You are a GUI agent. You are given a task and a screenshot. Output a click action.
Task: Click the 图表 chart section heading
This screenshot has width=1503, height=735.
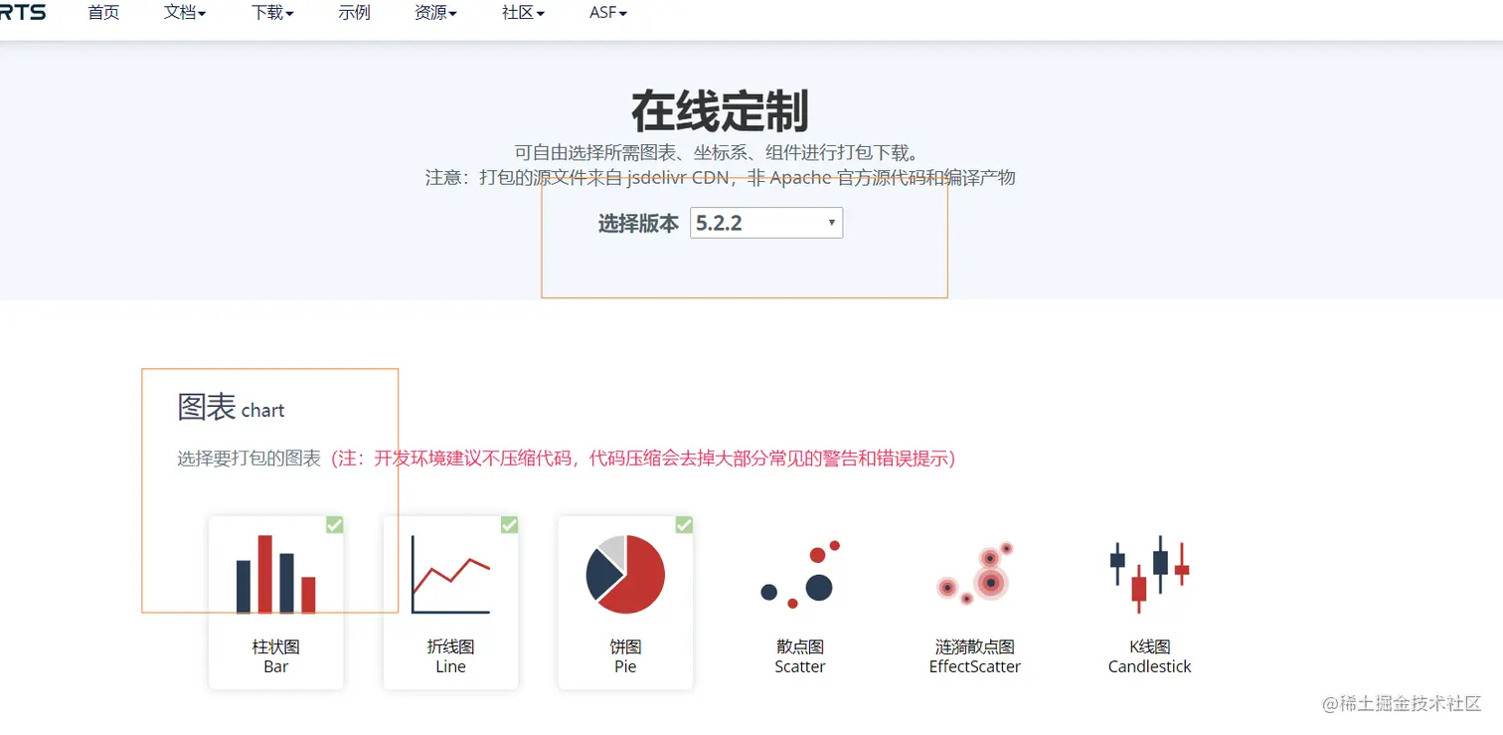coord(231,407)
